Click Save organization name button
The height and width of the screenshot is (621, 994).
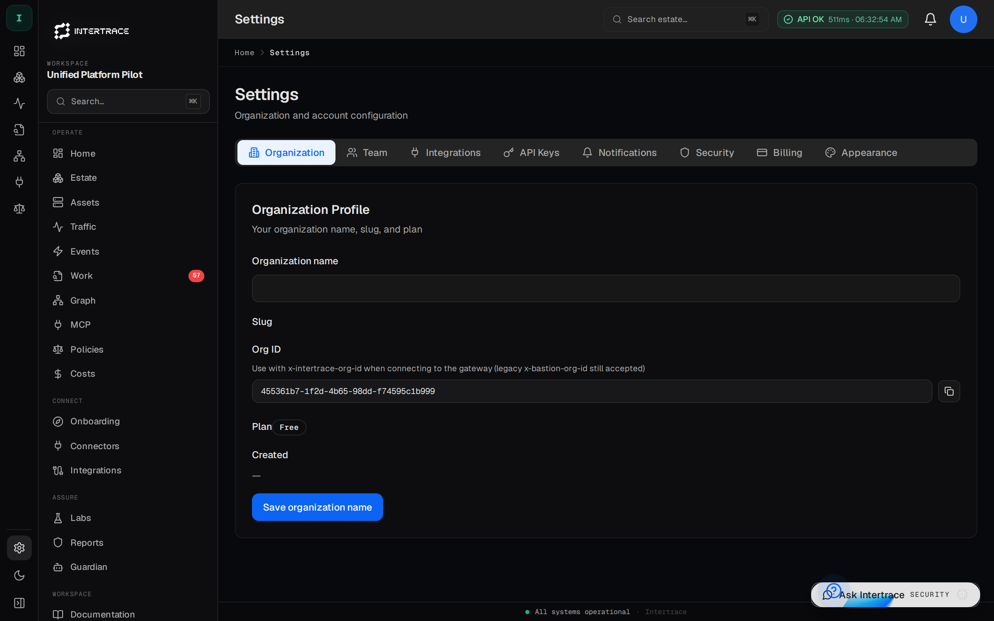(x=317, y=507)
